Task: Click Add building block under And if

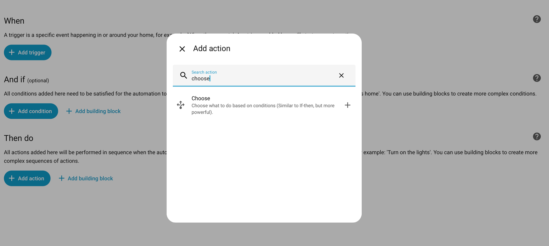Action: pyautogui.click(x=93, y=111)
